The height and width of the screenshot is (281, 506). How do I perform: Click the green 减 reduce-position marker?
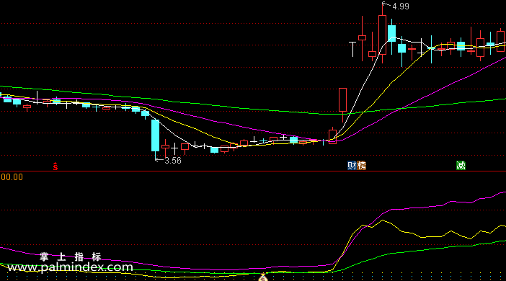(461, 166)
